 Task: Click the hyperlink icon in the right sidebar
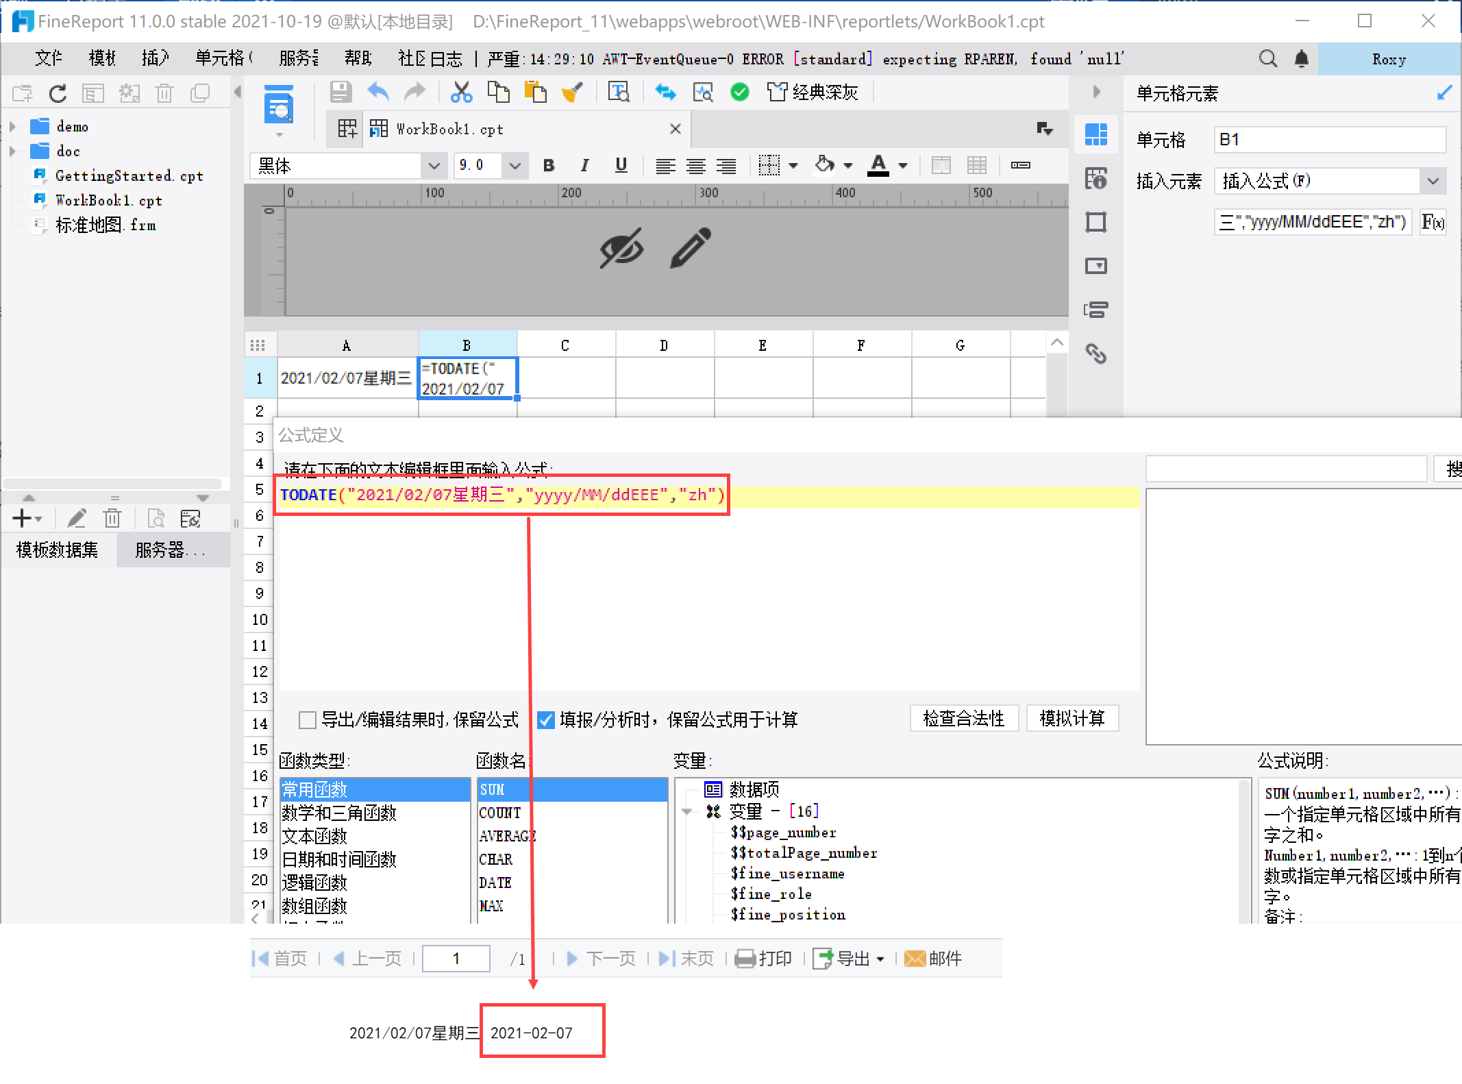[1095, 354]
